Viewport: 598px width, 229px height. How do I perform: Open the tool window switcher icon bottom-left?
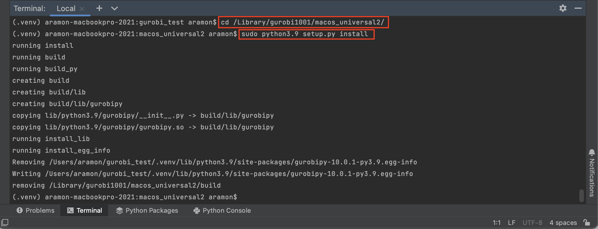pyautogui.click(x=4, y=223)
